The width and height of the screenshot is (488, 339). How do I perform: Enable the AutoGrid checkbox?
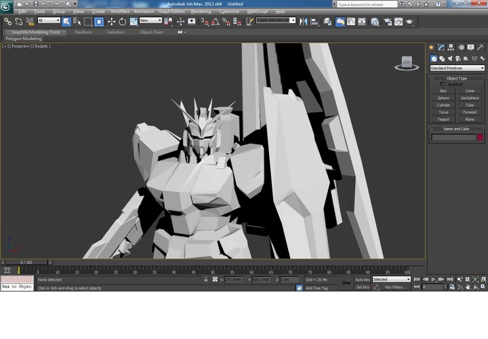pos(443,84)
